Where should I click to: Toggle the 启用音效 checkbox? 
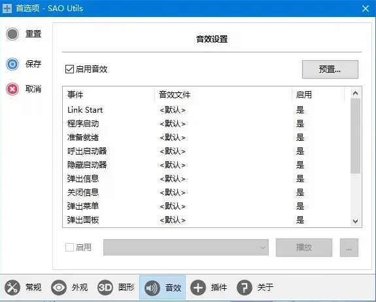click(69, 69)
